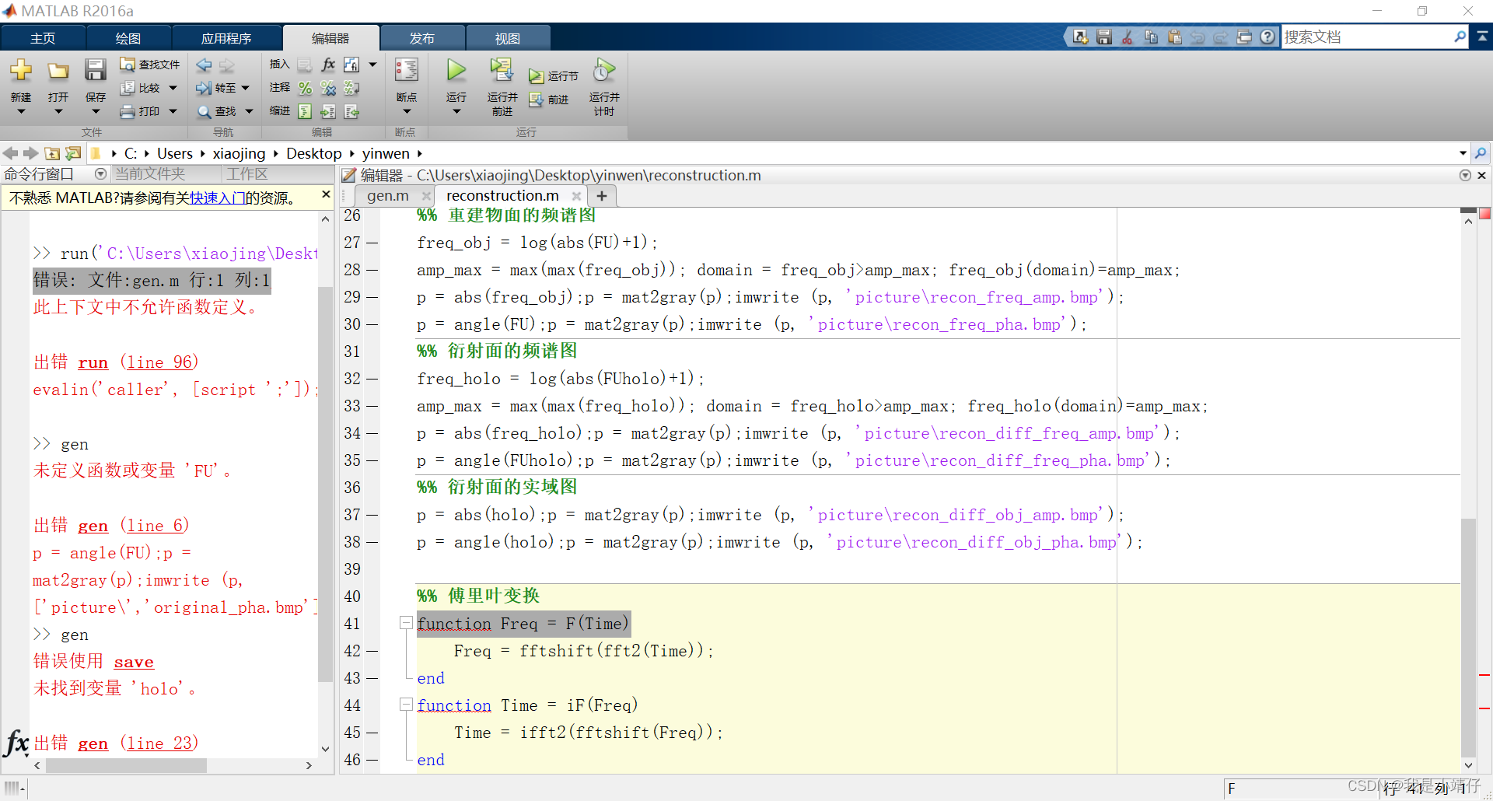Viewport: 1493px width, 801px height.
Task: Click the xiaojing folder in address bar
Action: 239,154
